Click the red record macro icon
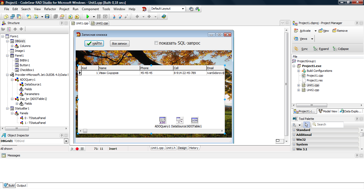This screenshot has width=364, height=189. coord(77,149)
